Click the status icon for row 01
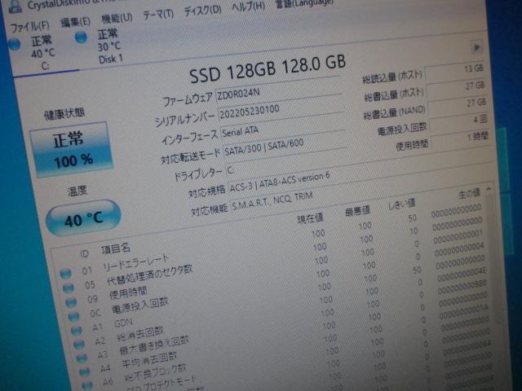This screenshot has width=522, height=391. (x=65, y=274)
